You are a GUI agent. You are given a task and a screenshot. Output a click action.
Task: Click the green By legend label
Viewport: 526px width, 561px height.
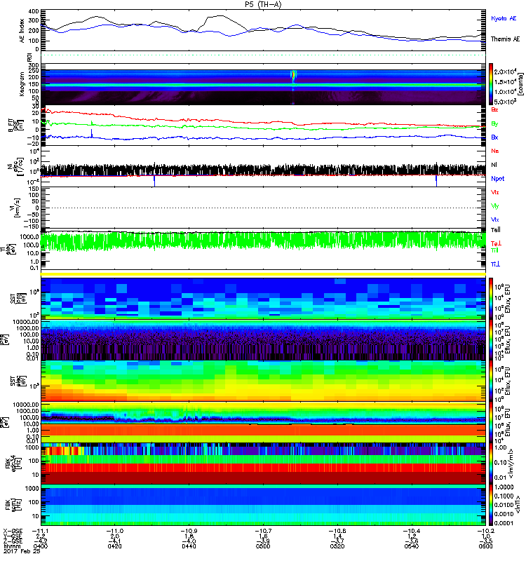[x=494, y=124]
